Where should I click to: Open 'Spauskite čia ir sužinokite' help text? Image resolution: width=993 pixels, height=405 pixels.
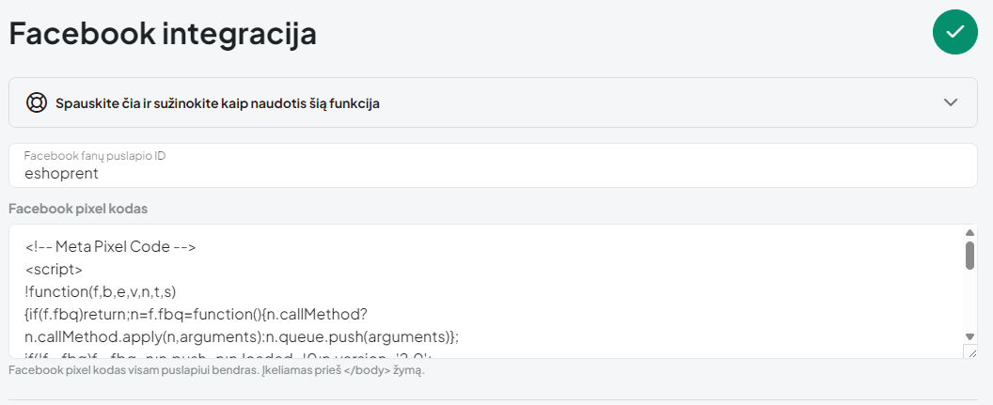click(x=217, y=103)
